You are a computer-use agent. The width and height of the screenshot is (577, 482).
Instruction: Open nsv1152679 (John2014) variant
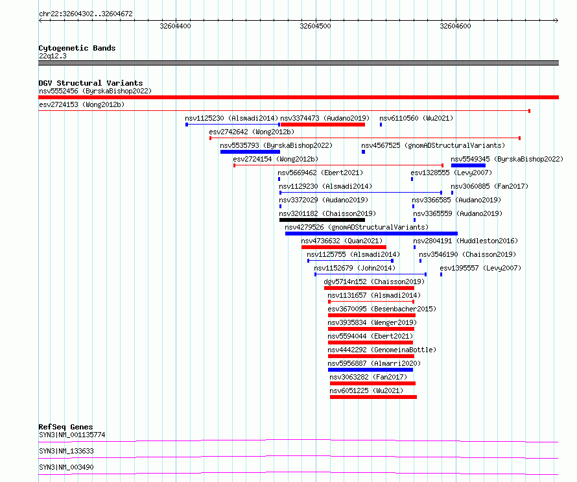pos(355,268)
